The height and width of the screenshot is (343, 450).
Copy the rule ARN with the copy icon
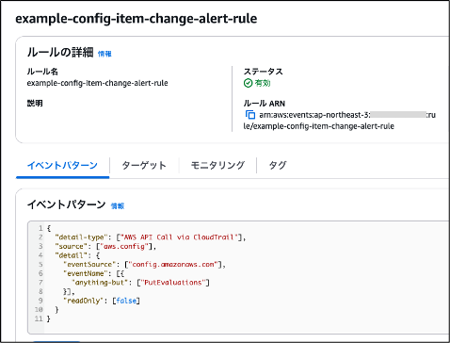pos(250,115)
